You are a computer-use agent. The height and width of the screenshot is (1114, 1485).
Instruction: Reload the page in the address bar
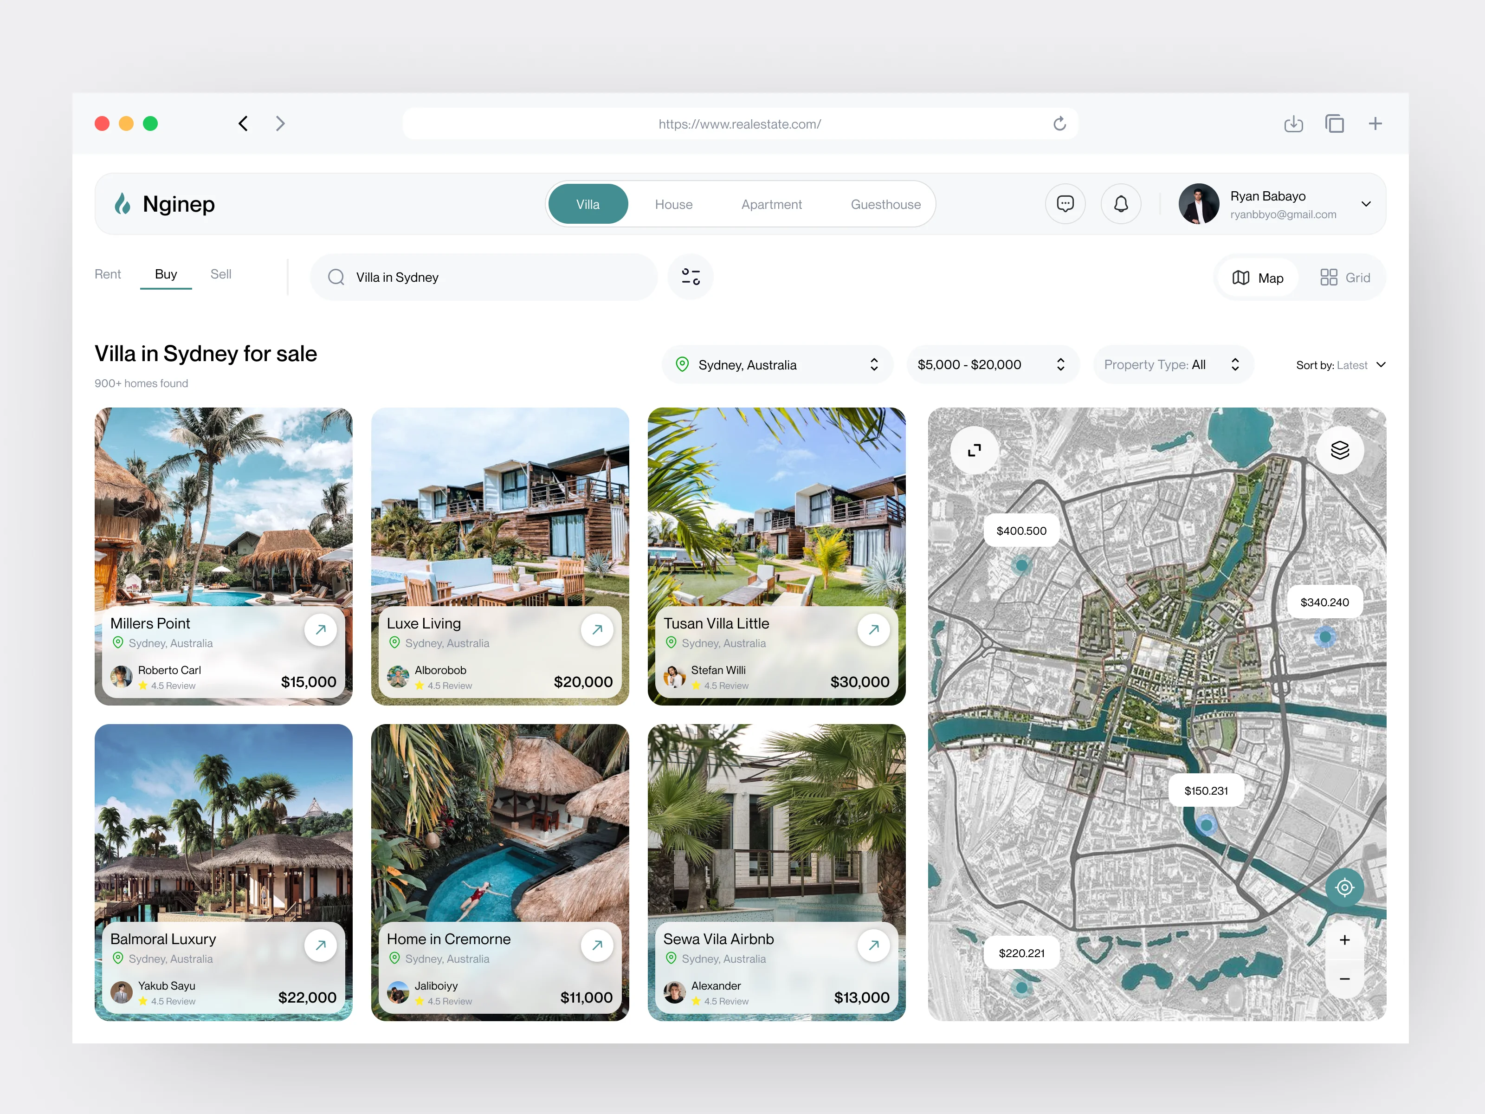pos(1059,123)
